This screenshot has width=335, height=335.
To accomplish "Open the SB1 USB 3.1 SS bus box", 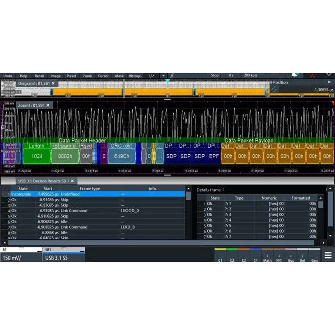I will click(64, 255).
